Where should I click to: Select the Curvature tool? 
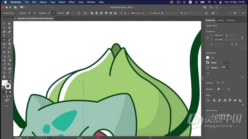10,32
